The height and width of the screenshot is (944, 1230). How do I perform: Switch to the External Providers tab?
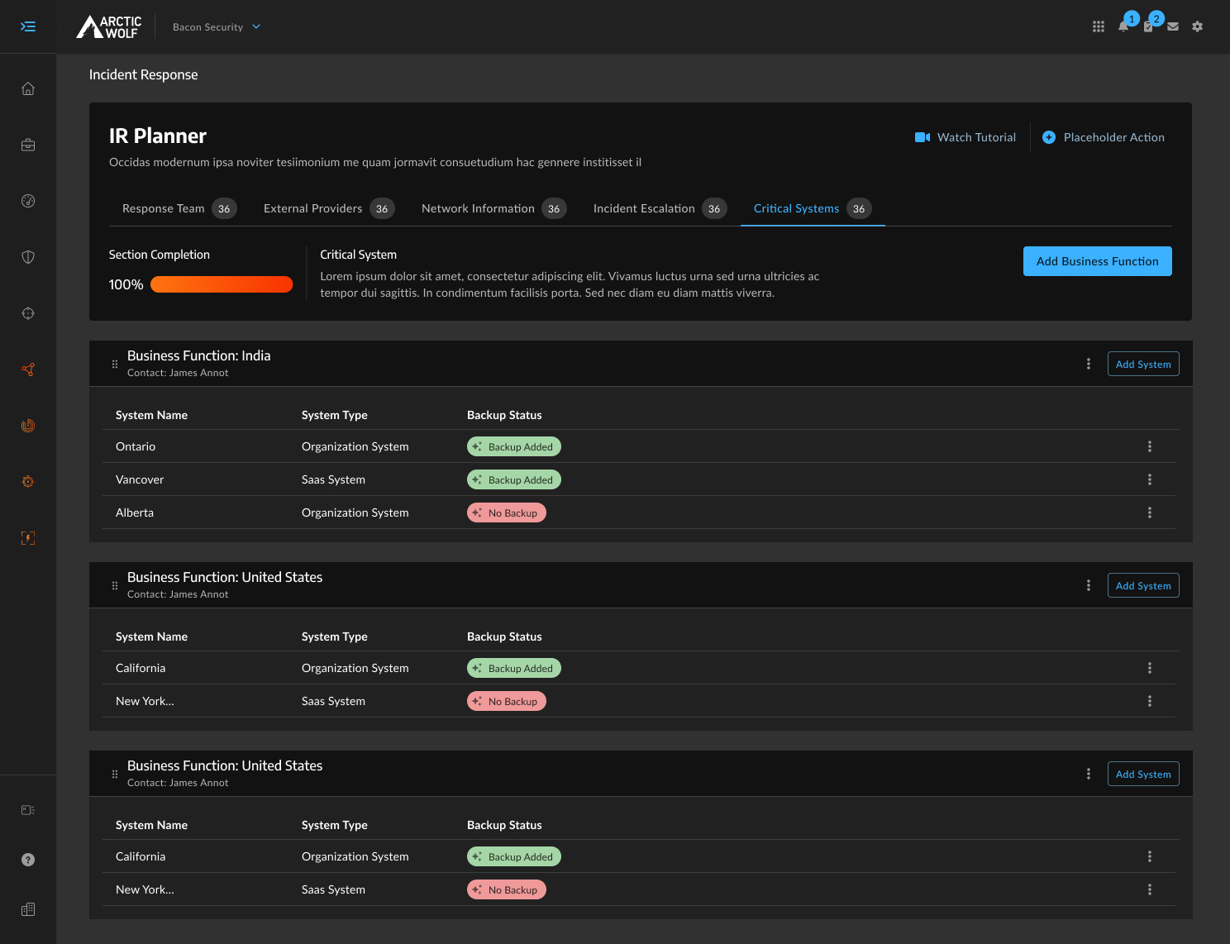tap(329, 208)
